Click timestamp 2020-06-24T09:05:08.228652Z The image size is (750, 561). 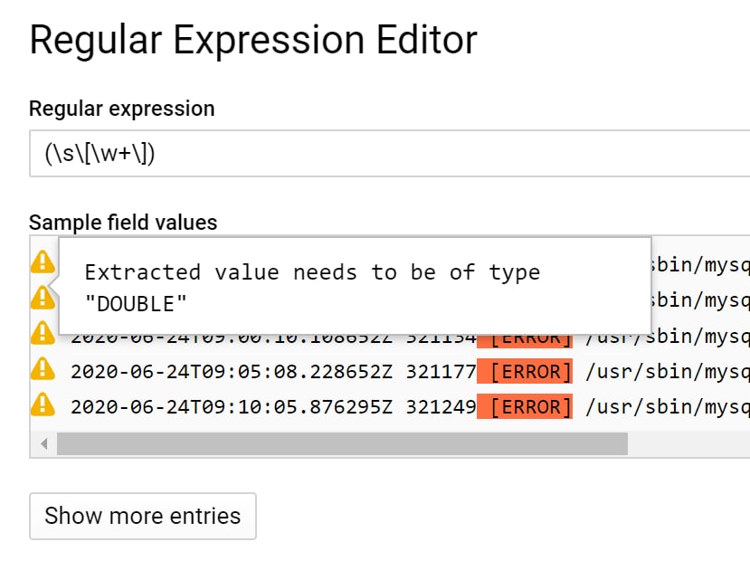click(x=232, y=372)
